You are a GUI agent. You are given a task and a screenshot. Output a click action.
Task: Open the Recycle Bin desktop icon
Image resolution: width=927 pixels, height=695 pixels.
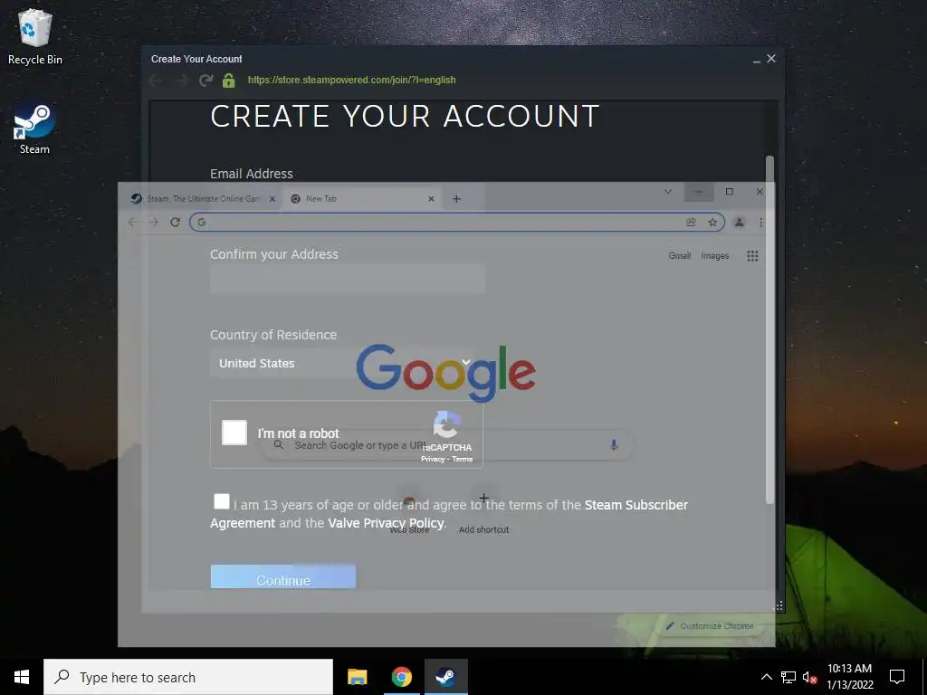click(35, 36)
